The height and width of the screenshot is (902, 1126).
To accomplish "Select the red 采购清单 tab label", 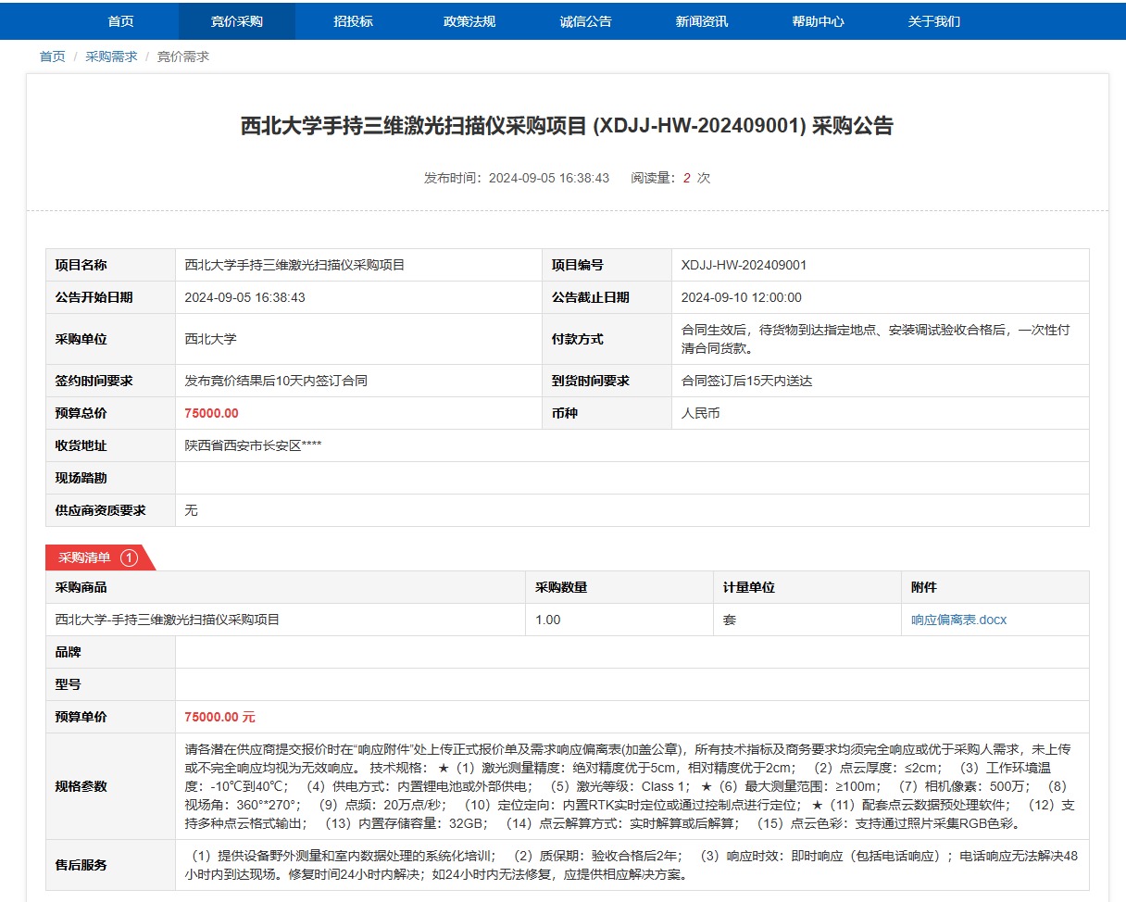I will (84, 557).
